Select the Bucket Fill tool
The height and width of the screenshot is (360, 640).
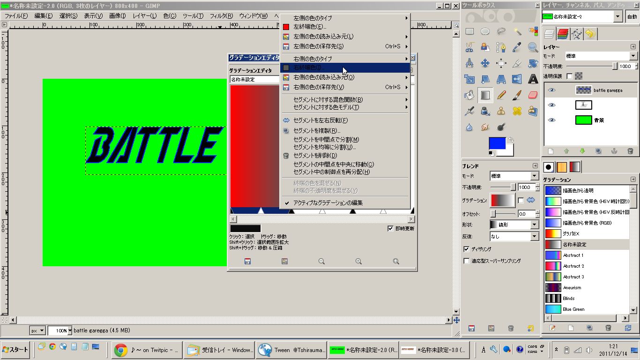tap(469, 95)
